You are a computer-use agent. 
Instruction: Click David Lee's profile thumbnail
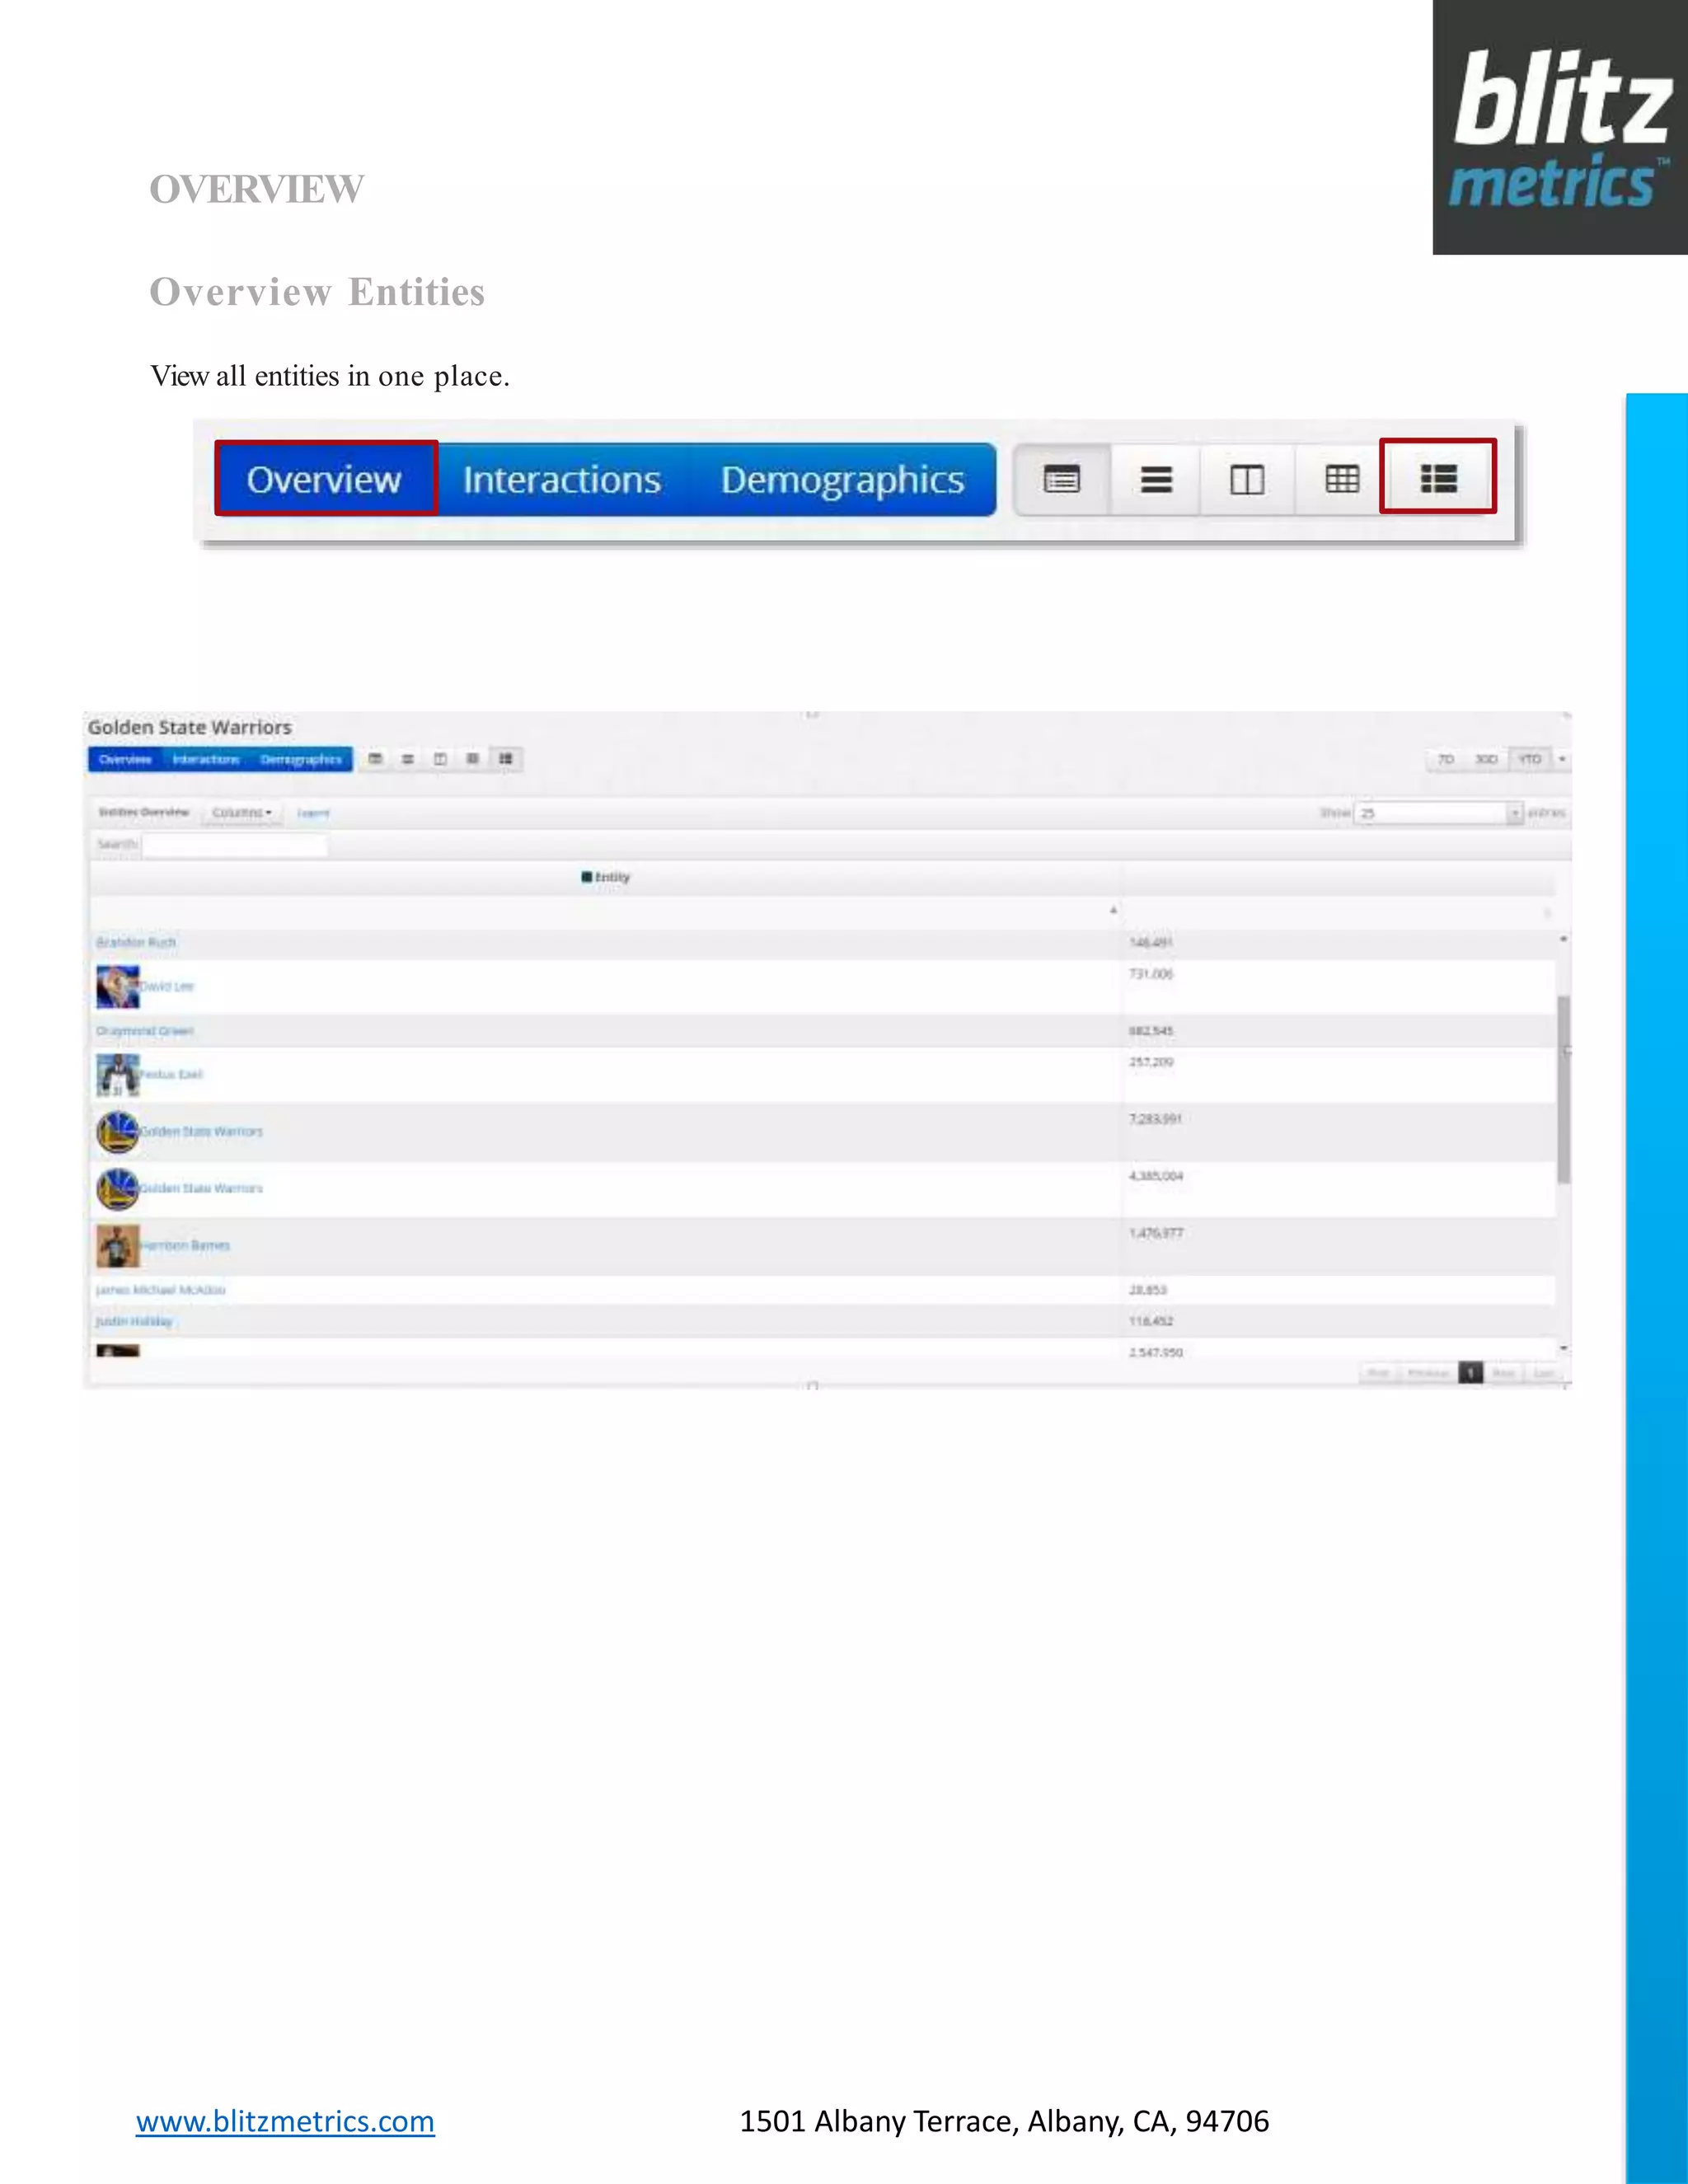coord(117,986)
